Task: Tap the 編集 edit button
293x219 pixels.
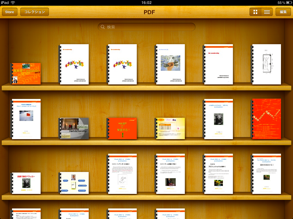Action: click(283, 12)
